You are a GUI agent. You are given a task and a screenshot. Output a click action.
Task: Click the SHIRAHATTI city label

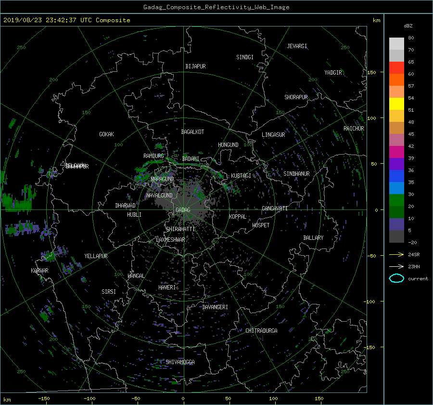click(180, 229)
